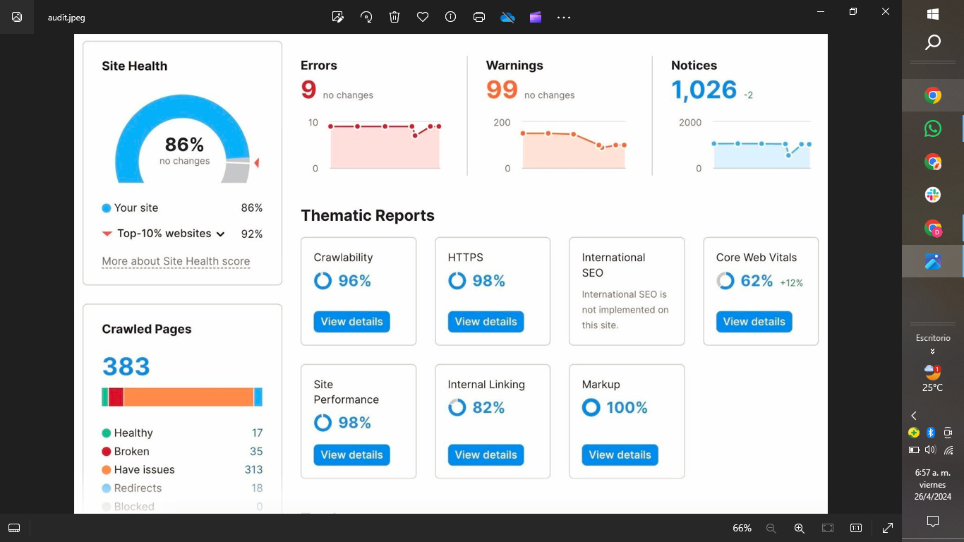Image resolution: width=964 pixels, height=542 pixels.
Task: Open the See more menu
Action: [x=564, y=17]
